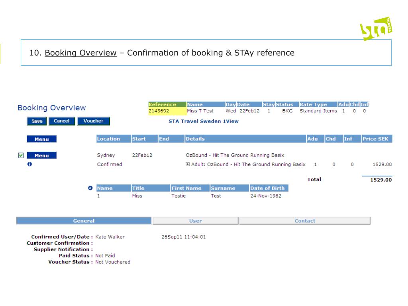Click the 'Not Paid' status value
This screenshot has height=306, width=408.
click(x=105, y=255)
